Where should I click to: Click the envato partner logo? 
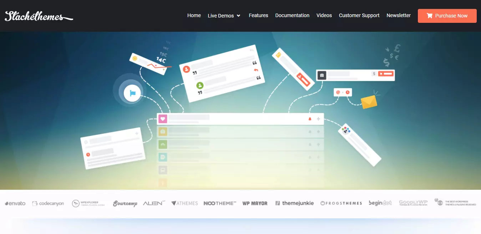(15, 203)
